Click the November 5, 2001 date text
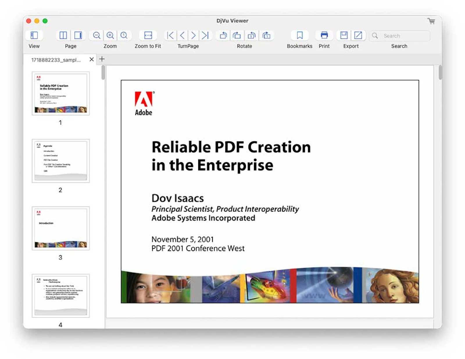 [183, 239]
